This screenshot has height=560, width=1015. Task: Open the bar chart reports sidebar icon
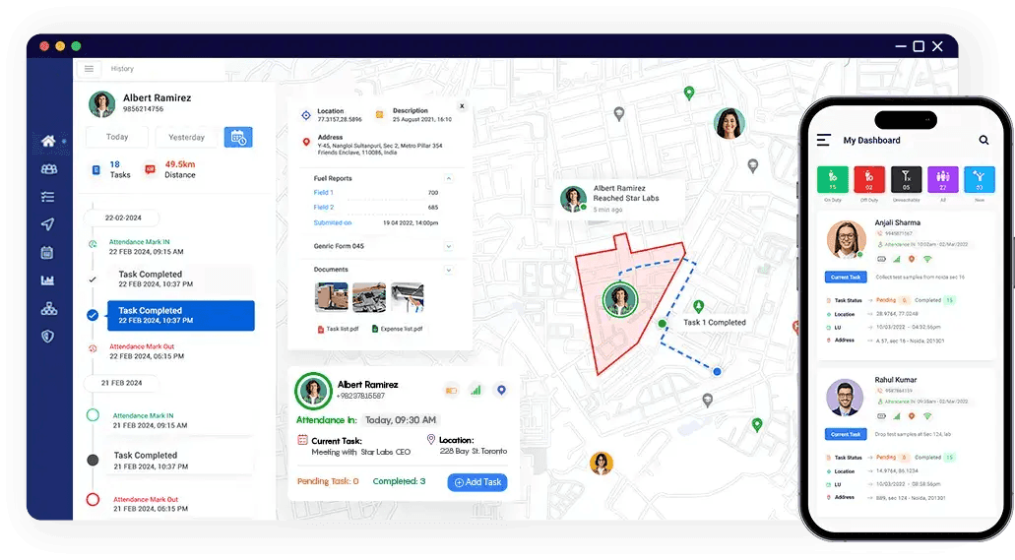click(x=48, y=280)
